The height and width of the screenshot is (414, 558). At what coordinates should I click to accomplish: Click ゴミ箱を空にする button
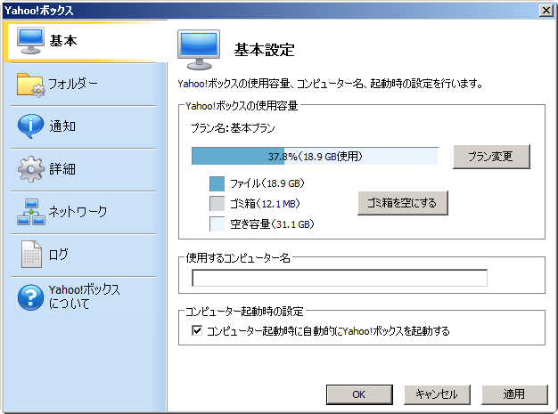pos(403,203)
